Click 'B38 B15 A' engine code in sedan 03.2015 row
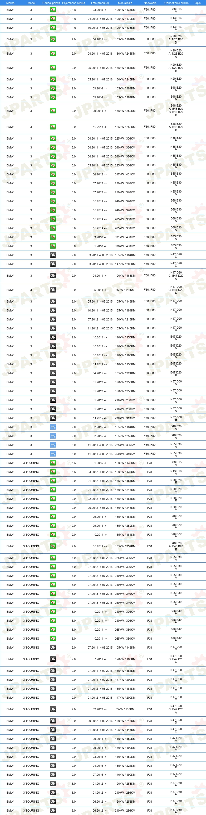This screenshot has height=815, width=206. click(176, 10)
